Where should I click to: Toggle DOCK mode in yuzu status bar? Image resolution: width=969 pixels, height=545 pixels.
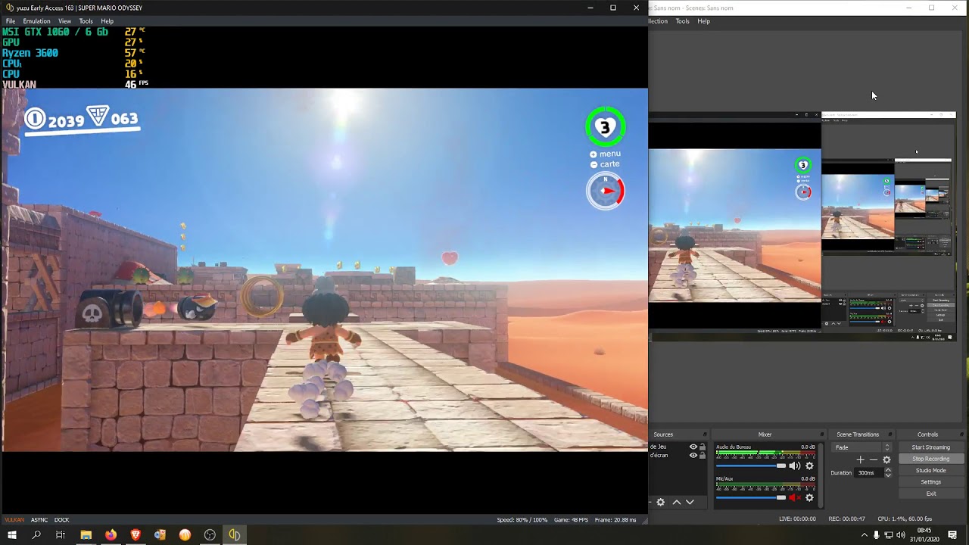[61, 520]
